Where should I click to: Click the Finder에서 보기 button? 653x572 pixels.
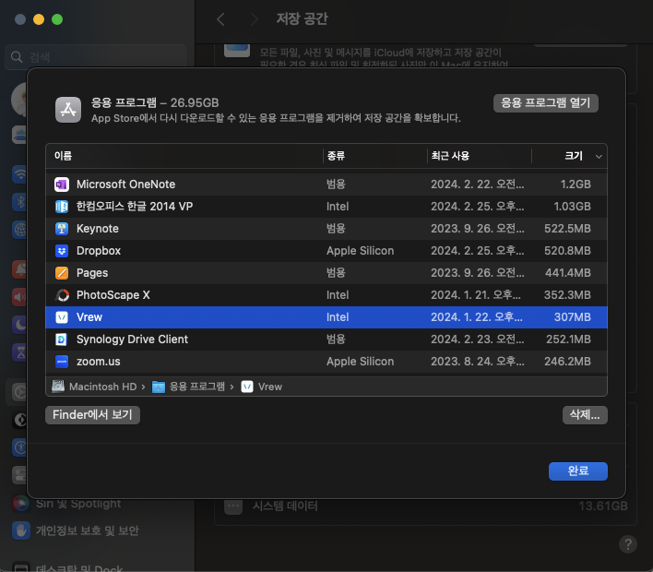point(92,415)
